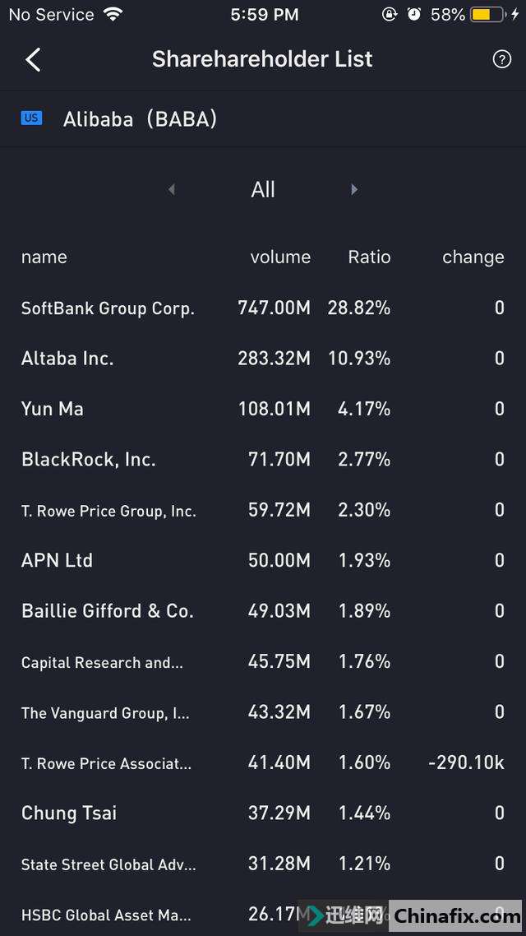526x936 pixels.
Task: Sort by volume column header
Action: 280,257
